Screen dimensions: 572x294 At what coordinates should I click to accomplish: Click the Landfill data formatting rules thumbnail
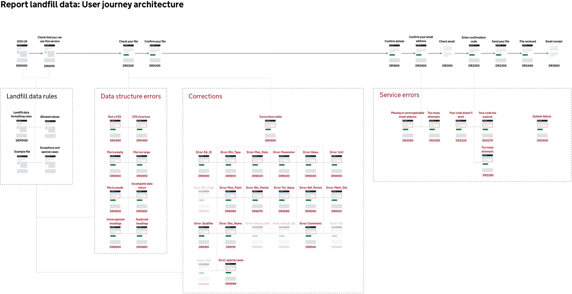coord(22,129)
